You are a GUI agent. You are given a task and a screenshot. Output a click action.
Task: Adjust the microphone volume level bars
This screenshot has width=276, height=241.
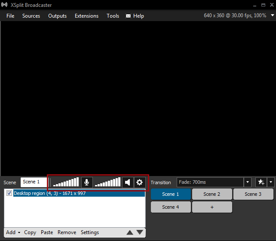click(x=66, y=182)
